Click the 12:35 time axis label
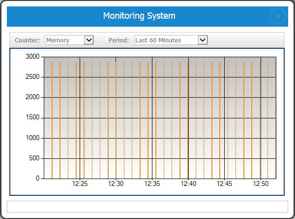Screen dimensions: 295x219 point(152,183)
